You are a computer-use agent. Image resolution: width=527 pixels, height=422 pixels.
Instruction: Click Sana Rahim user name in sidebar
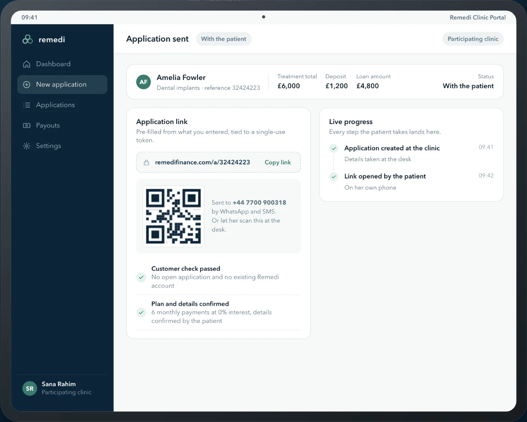click(58, 384)
